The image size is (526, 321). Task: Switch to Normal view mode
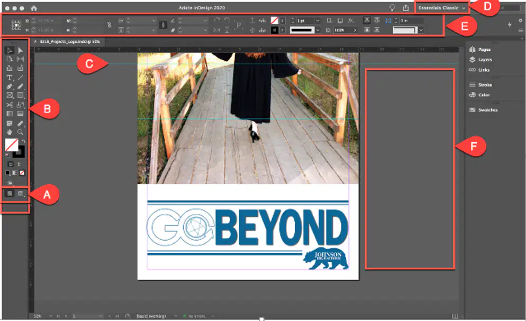tap(10, 194)
